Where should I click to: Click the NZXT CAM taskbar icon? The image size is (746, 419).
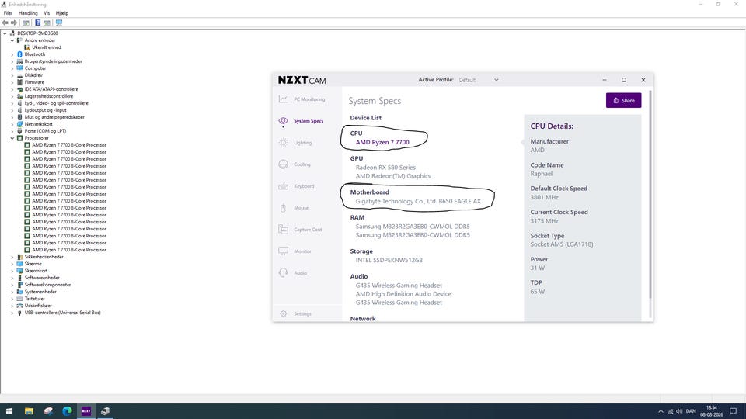[86, 411]
